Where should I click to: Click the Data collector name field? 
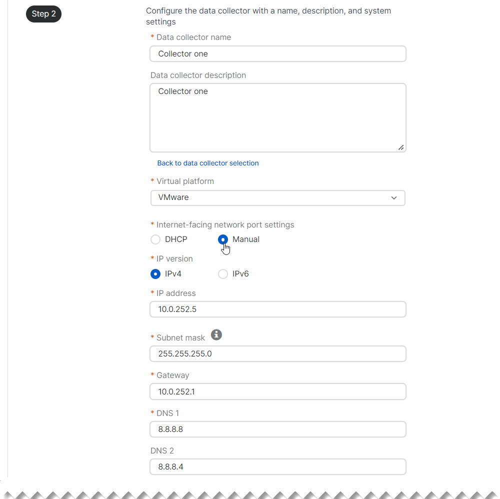277,54
